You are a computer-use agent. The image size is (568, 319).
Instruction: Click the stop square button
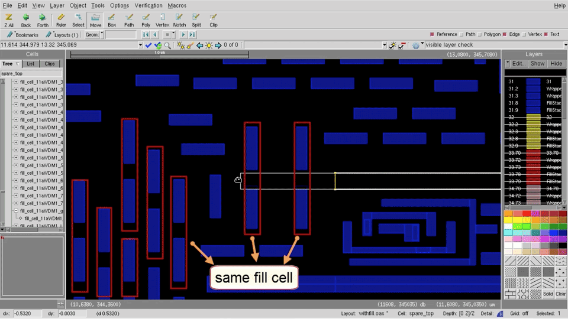click(167, 35)
